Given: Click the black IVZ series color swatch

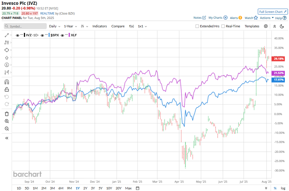Looking at the screenshot, I should pos(25,35).
